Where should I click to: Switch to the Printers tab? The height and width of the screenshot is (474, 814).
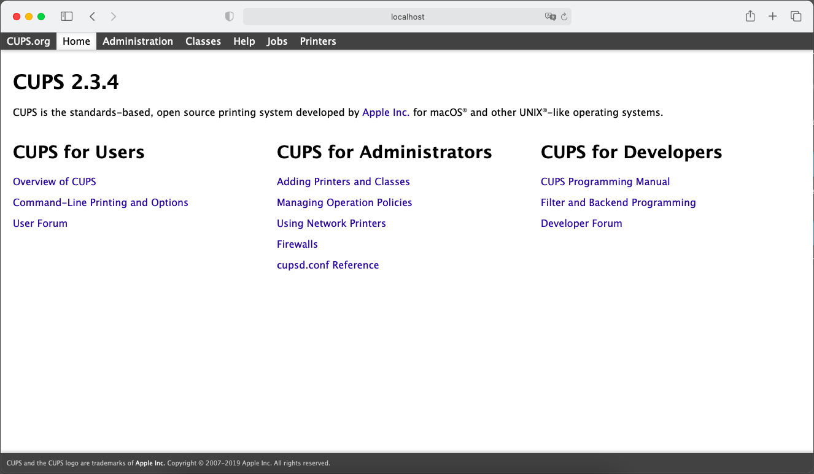click(x=317, y=41)
